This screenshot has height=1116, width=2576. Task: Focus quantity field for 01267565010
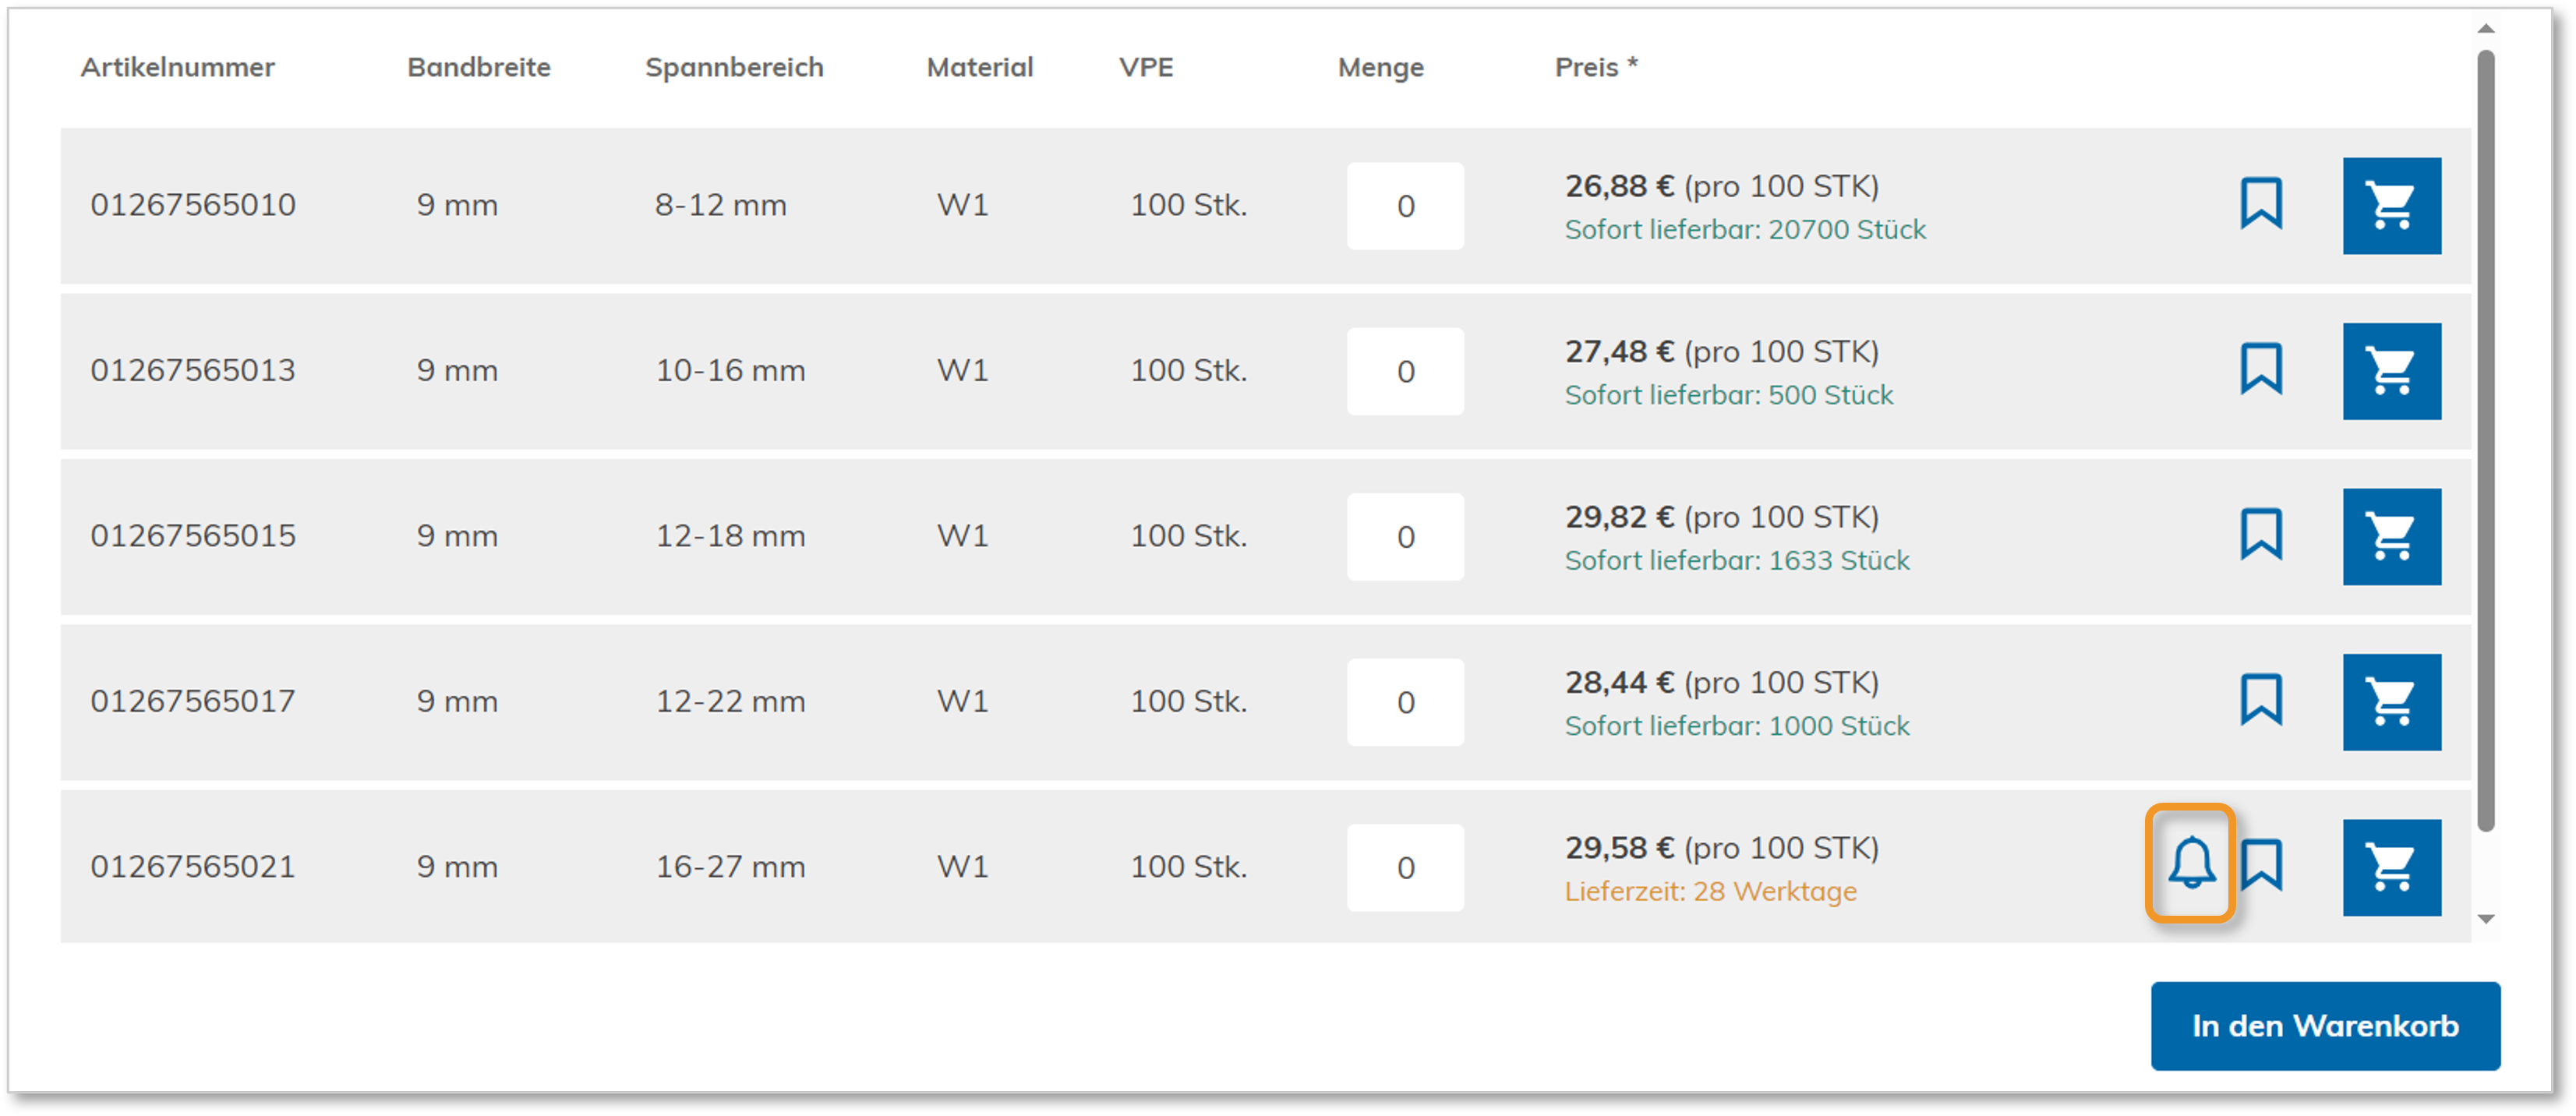tap(1405, 206)
